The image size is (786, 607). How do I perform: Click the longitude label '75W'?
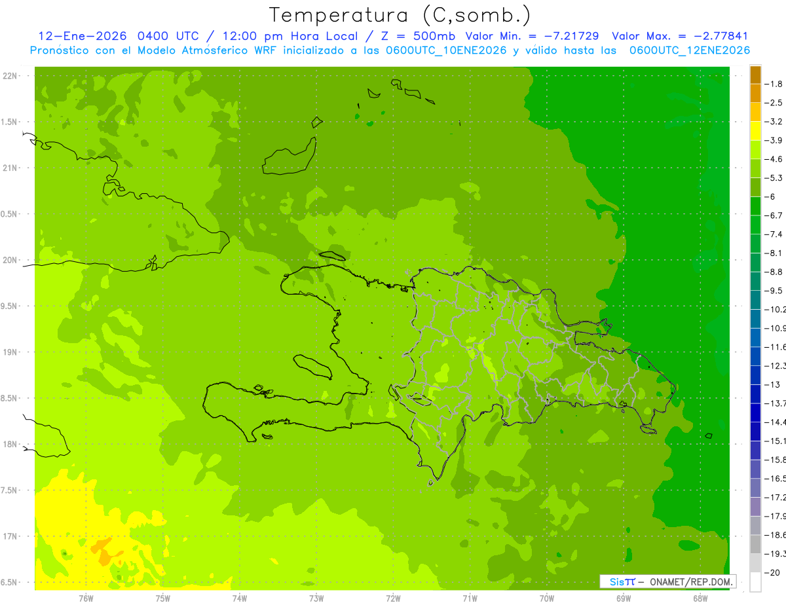click(162, 598)
